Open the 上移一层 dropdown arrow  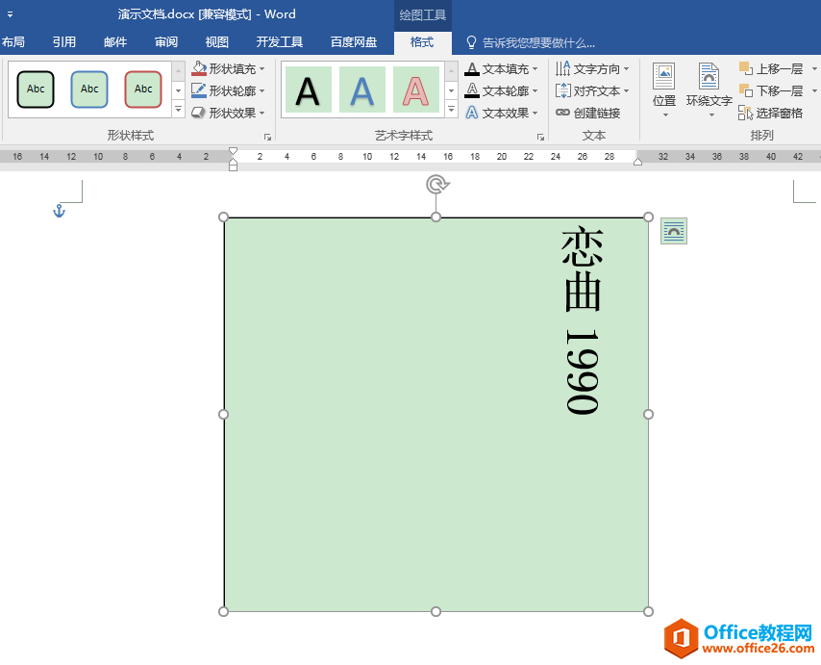[814, 68]
